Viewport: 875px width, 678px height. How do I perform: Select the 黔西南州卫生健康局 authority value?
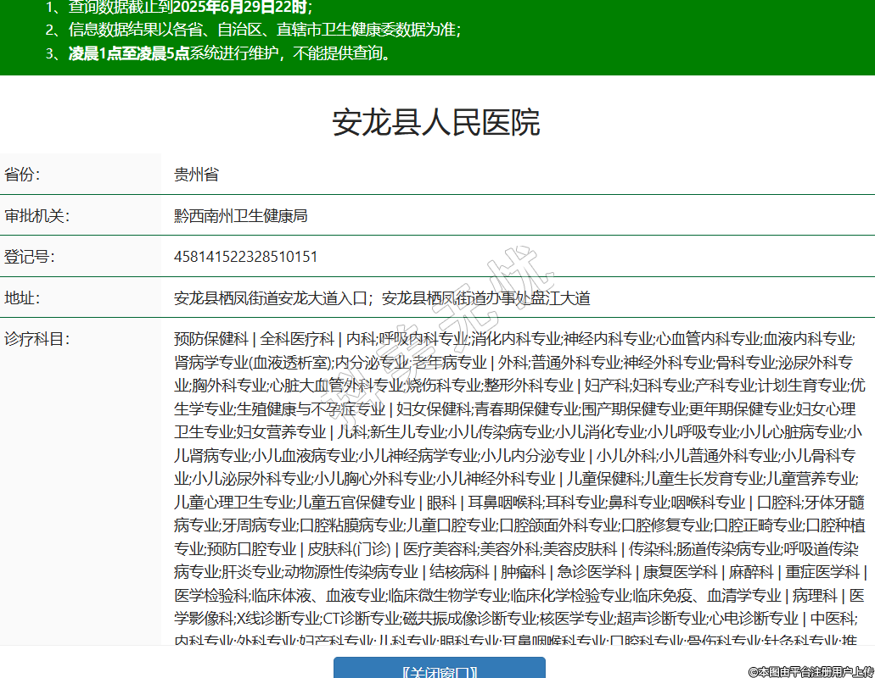(240, 215)
